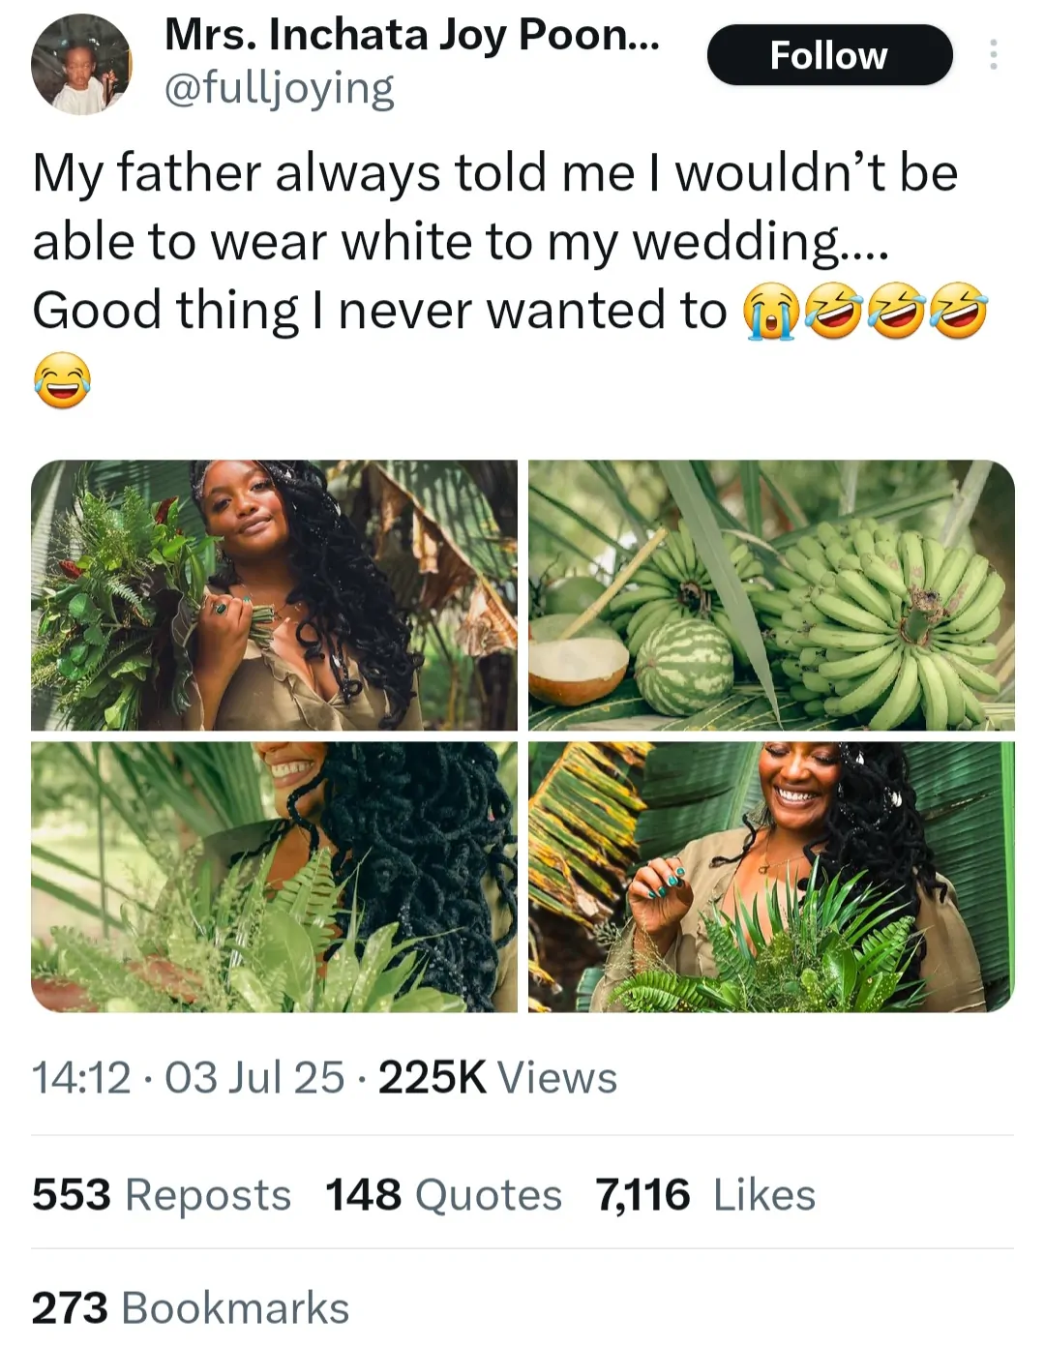Open photo of woman holding leafy bouquet
Screen dimensions: 1045x1347
click(274, 594)
